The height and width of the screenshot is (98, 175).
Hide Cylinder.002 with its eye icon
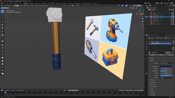(x=171, y=17)
